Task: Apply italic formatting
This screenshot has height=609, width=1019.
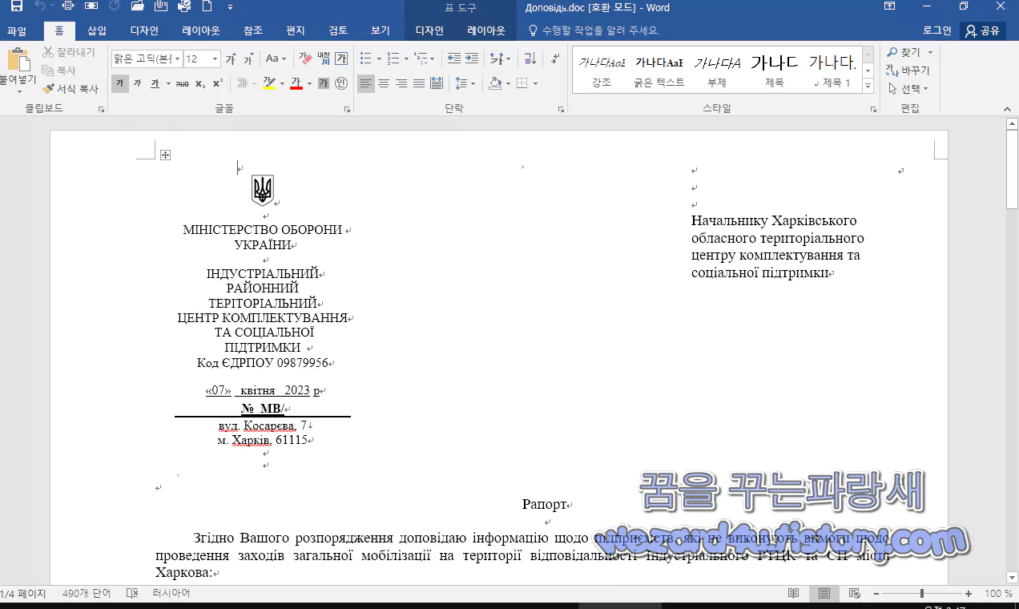Action: click(137, 83)
